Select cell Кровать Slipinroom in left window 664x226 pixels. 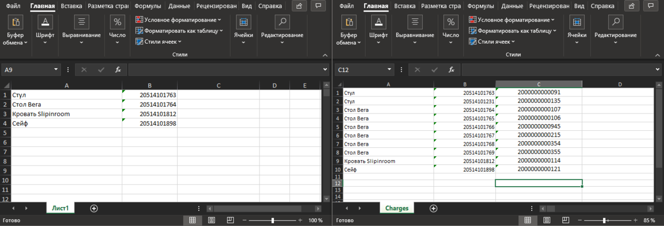tap(66, 114)
